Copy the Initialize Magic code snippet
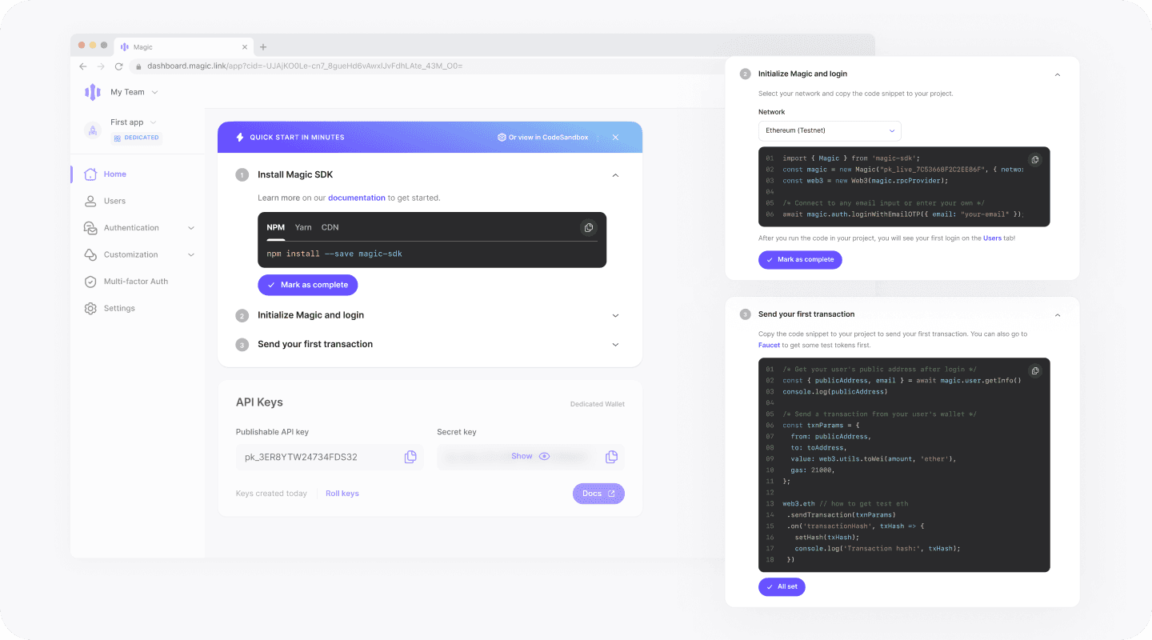This screenshot has width=1152, height=640. point(1034,160)
